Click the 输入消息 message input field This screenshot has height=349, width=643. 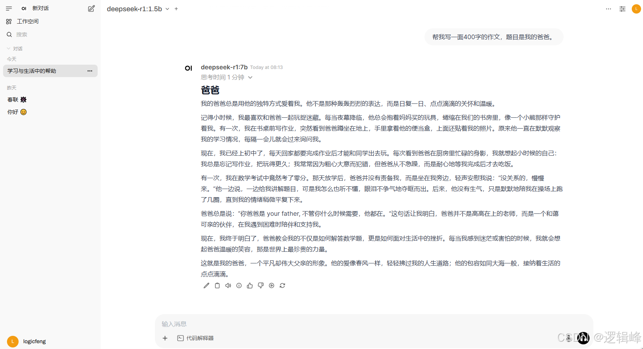(374, 324)
